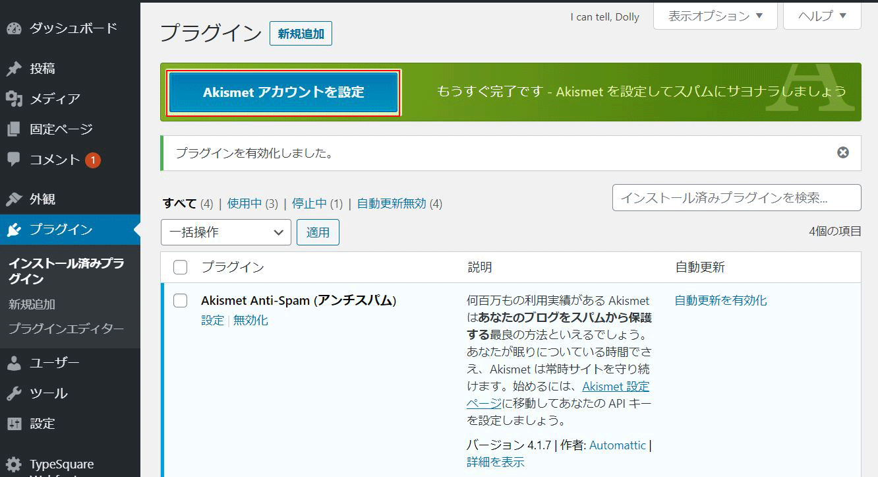This screenshot has height=477, width=878.
Task: Open 新規追加 in plugins submenu
Action: click(x=32, y=305)
